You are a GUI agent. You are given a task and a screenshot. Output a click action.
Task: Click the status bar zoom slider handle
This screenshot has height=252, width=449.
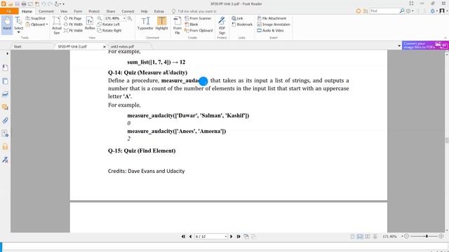click(x=427, y=237)
